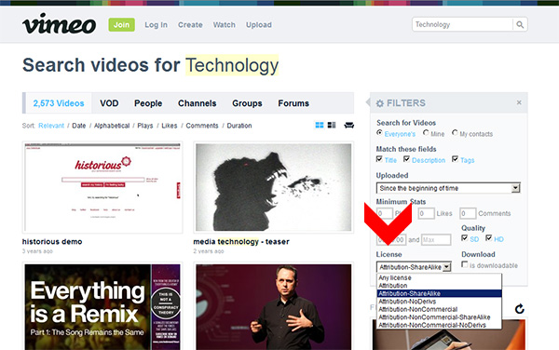Open the License dropdown arrow
The image size is (559, 350).
point(446,267)
